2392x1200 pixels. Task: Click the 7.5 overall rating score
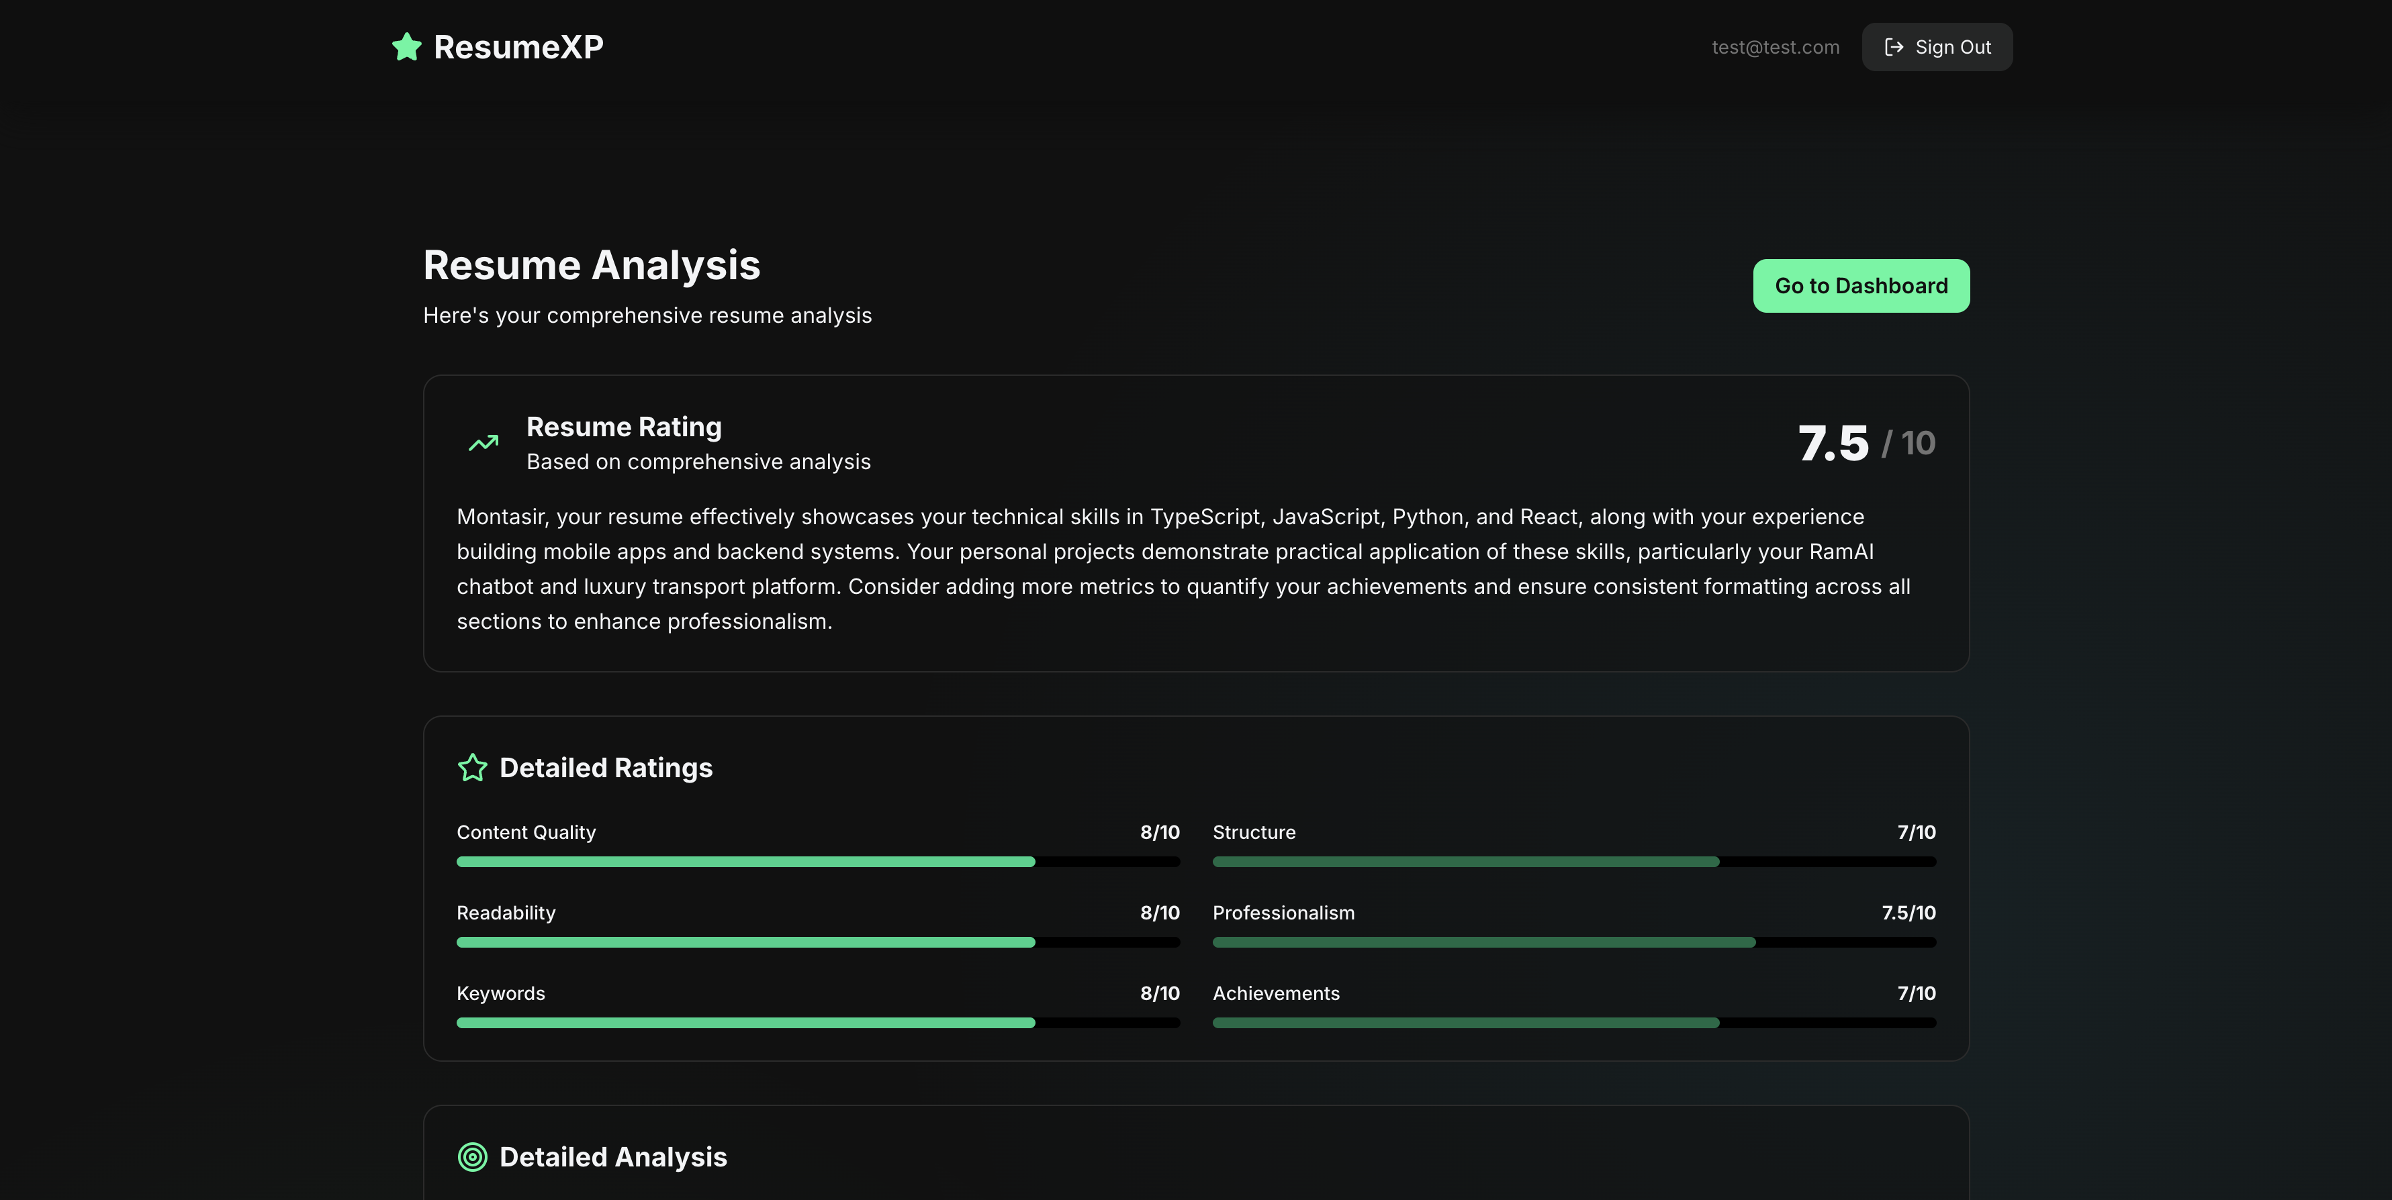tap(1833, 444)
